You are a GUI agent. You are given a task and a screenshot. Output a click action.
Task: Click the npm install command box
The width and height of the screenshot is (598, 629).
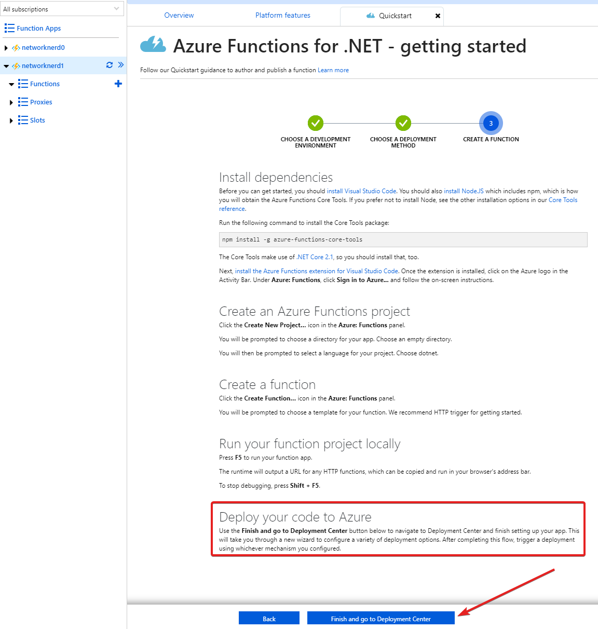click(x=403, y=239)
